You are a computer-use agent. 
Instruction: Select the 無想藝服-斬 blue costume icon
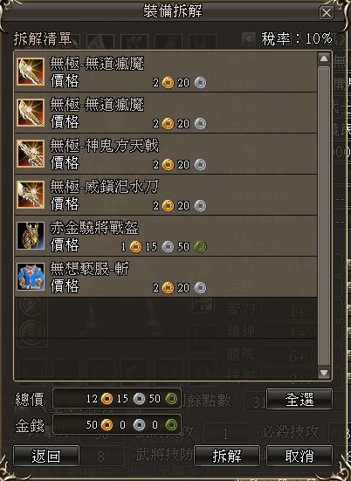(31, 277)
